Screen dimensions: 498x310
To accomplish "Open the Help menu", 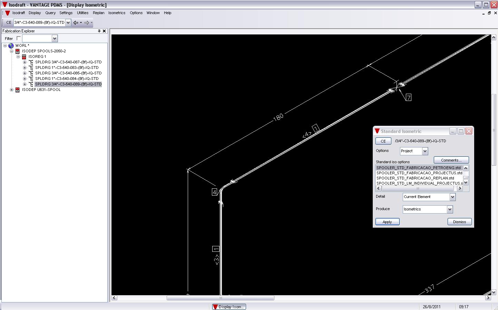I will click(167, 13).
